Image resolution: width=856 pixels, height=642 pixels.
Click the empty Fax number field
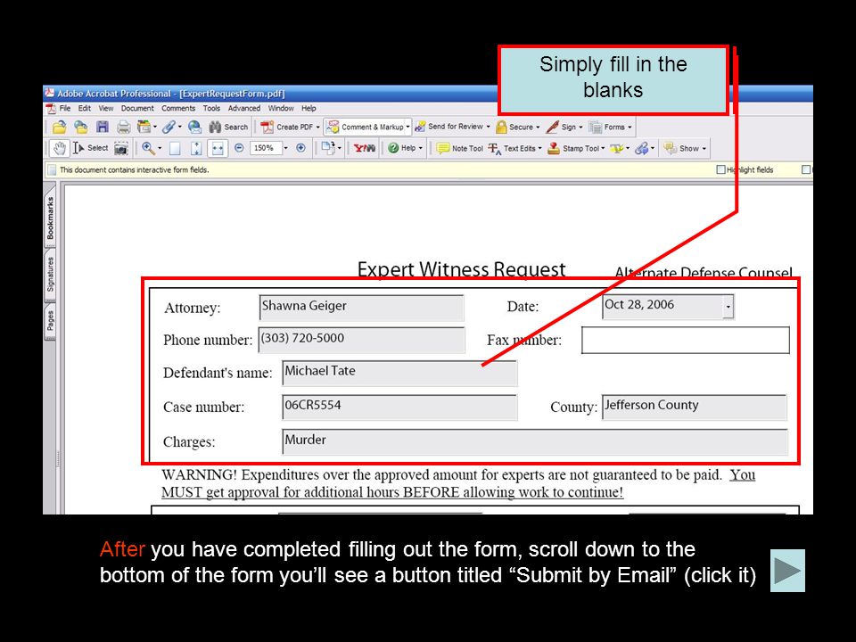[685, 340]
